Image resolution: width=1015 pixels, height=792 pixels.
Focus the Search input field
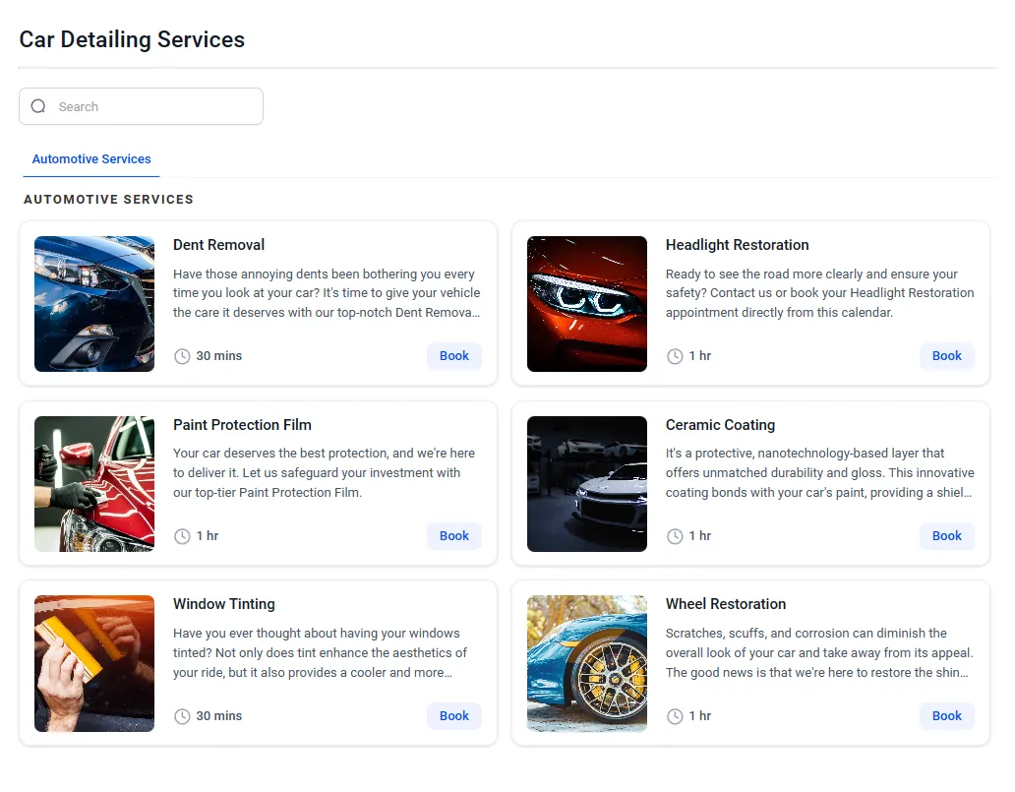coord(141,106)
